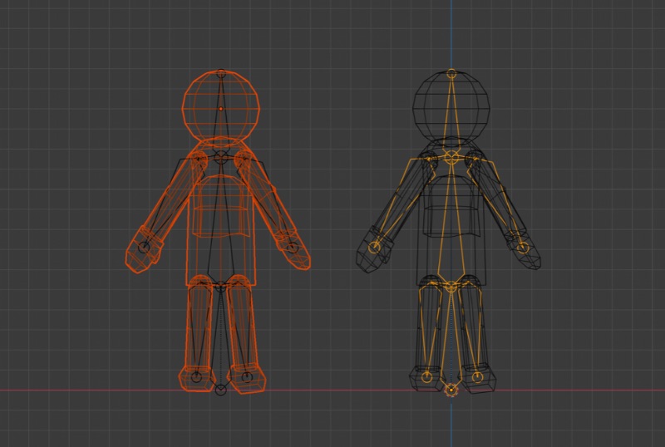Viewport: 665px width, 447px height.
Task: Select leftmost foot bone circle of orange character
Action: (x=196, y=377)
